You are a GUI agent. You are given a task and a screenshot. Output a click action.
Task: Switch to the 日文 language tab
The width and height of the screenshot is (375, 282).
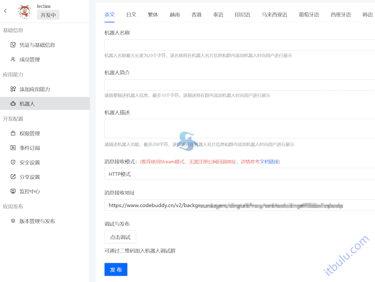(x=131, y=15)
